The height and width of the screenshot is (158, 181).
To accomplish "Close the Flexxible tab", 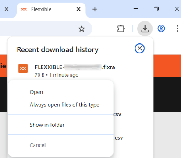I will [78, 9].
